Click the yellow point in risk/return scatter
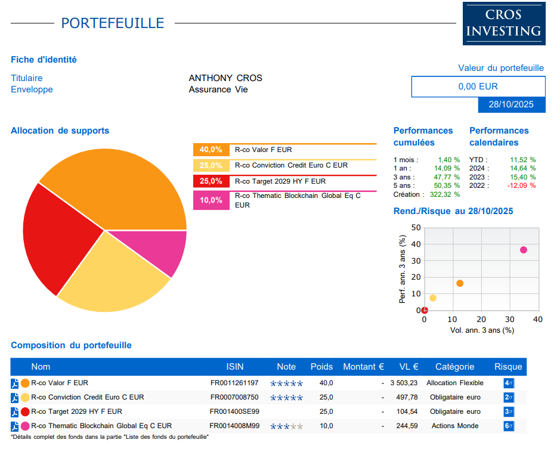 [432, 298]
